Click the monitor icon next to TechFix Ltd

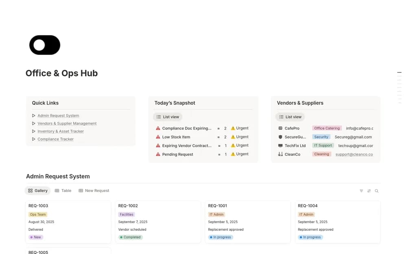pyautogui.click(x=280, y=145)
